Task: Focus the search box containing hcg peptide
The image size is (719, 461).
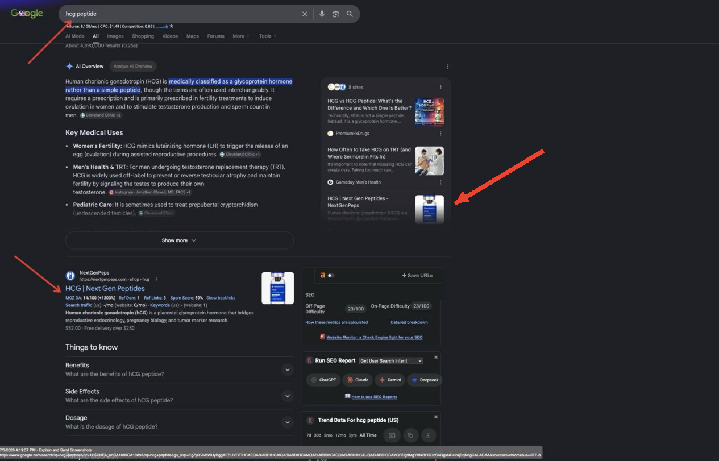Action: pos(182,14)
